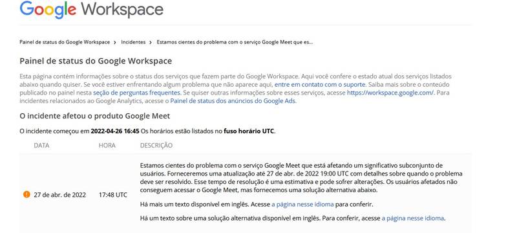
Task: Open 'Painel de status dos anúncios do Google Ads'
Action: click(x=233, y=101)
